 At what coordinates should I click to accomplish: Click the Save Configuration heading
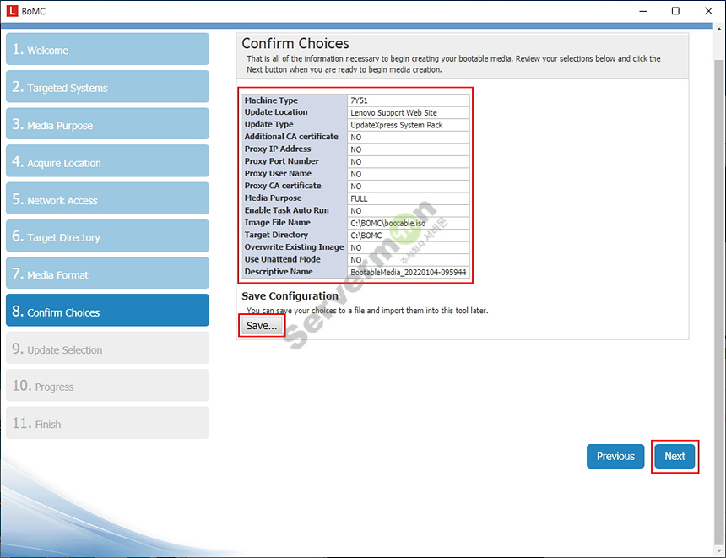[290, 296]
